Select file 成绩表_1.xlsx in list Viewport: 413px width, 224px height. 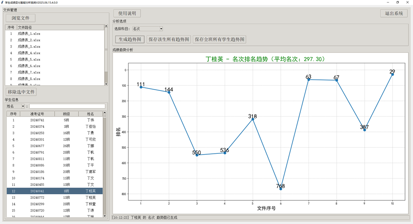(x=29, y=34)
